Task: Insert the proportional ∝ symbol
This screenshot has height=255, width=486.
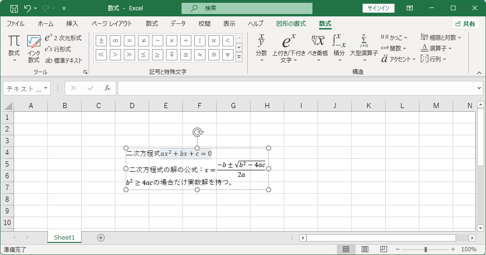Action: point(214,41)
